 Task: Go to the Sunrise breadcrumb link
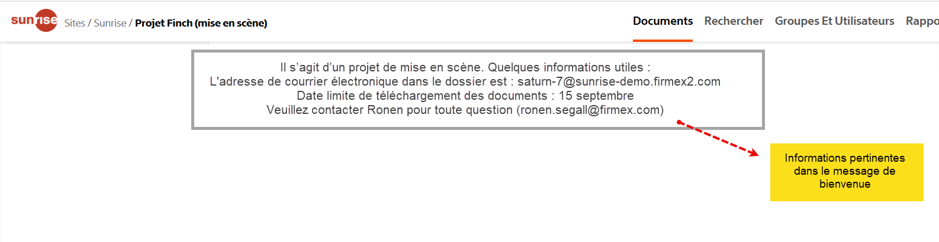pos(110,23)
